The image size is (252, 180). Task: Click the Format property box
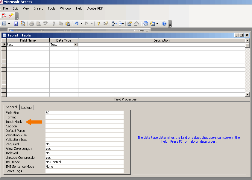(84, 117)
